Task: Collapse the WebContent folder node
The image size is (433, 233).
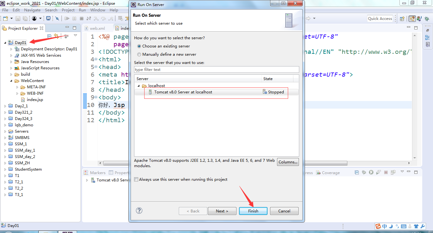Action: 11,81
